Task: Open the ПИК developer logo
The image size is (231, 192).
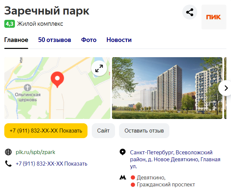Action: pyautogui.click(x=214, y=17)
